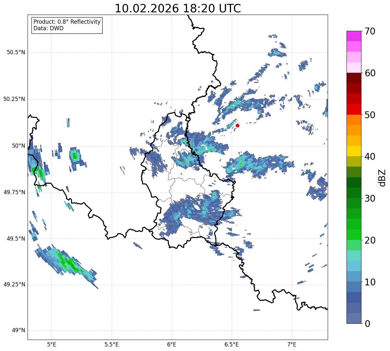Click the 5°E longitude label
The image size is (390, 351).
click(x=52, y=344)
